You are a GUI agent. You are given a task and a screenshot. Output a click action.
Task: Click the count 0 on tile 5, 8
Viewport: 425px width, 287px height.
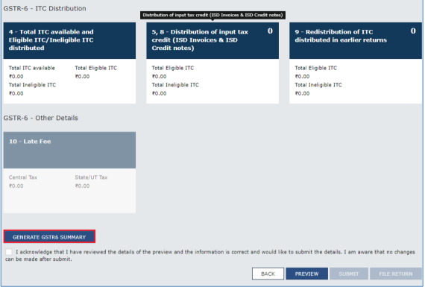270,31
